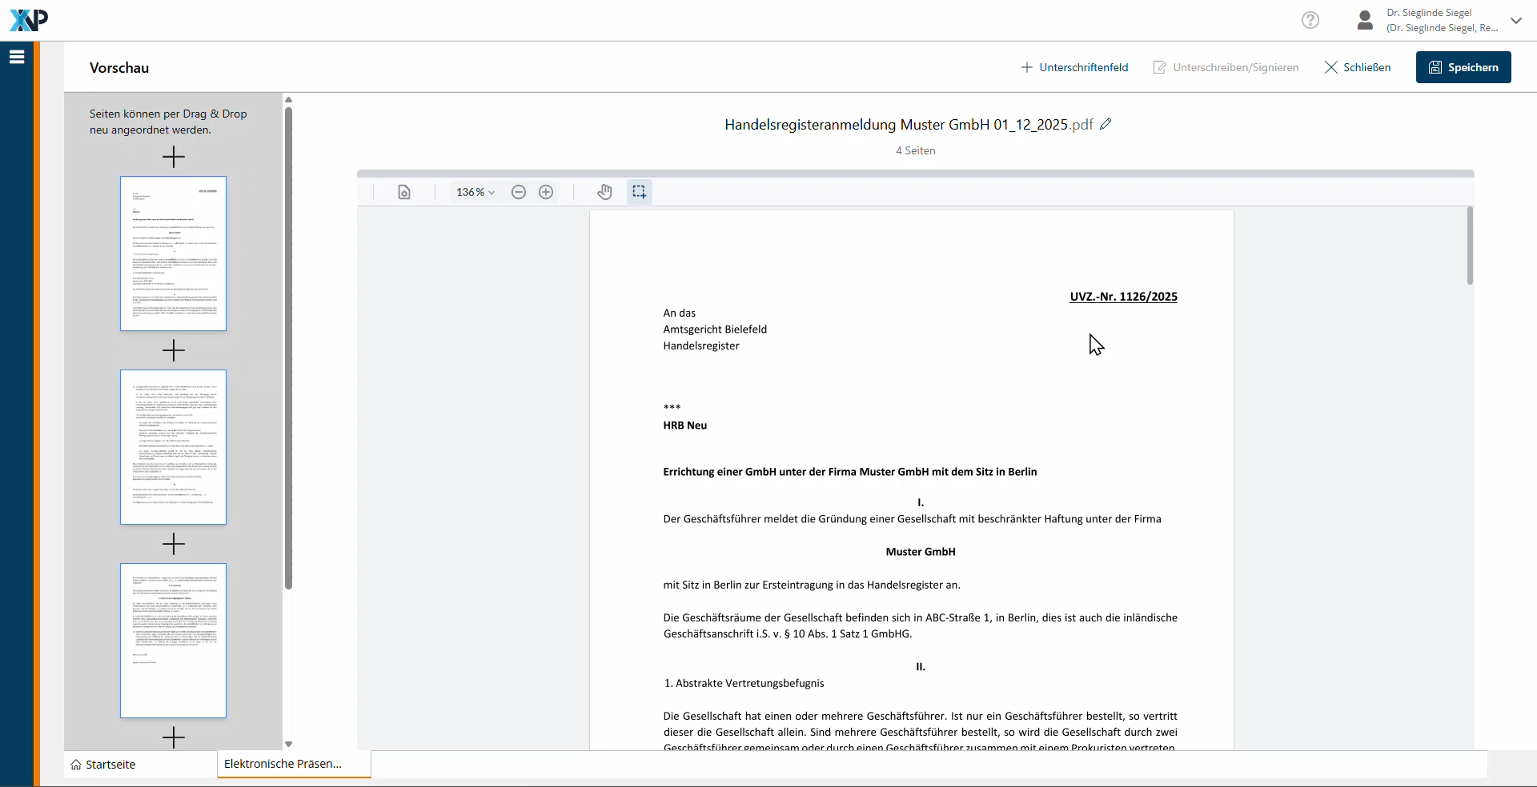Select the second page thumbnail
This screenshot has width=1537, height=787.
click(x=173, y=446)
